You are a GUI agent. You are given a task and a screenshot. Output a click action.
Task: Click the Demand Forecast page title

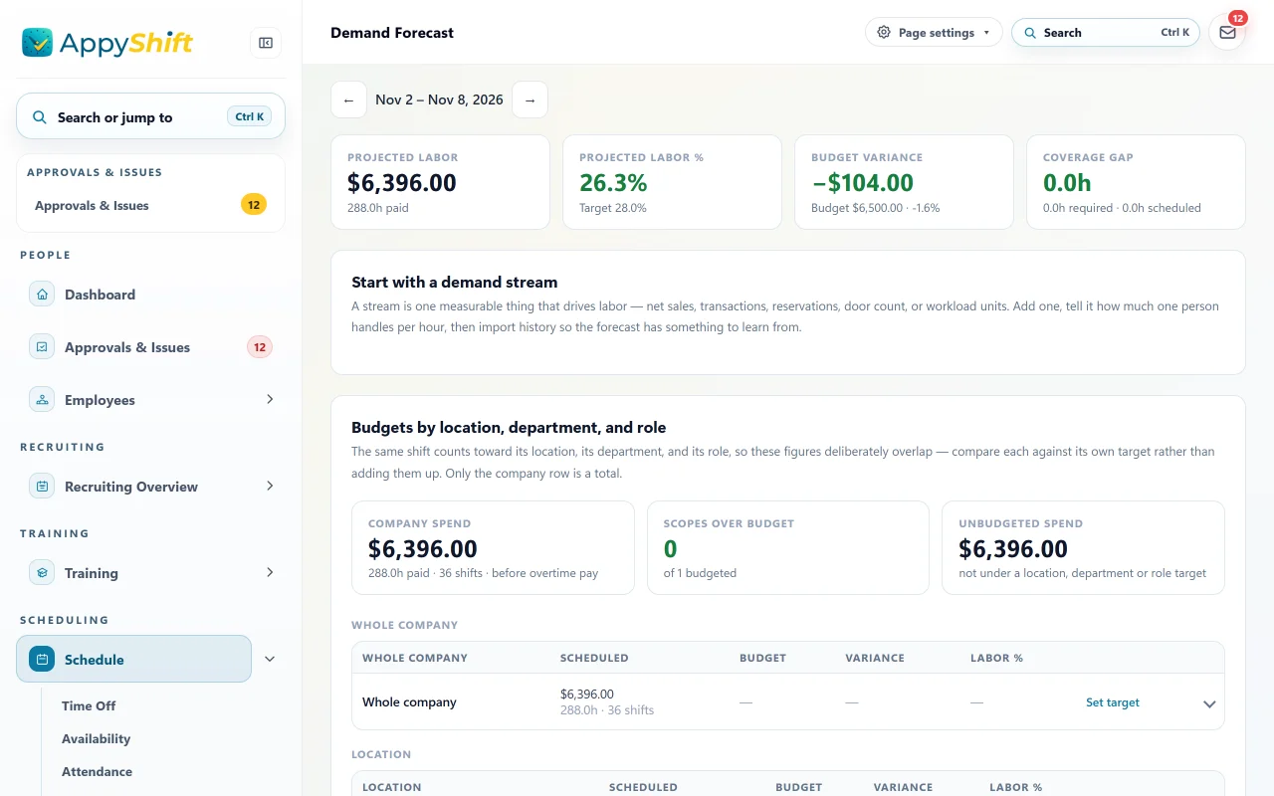point(392,33)
